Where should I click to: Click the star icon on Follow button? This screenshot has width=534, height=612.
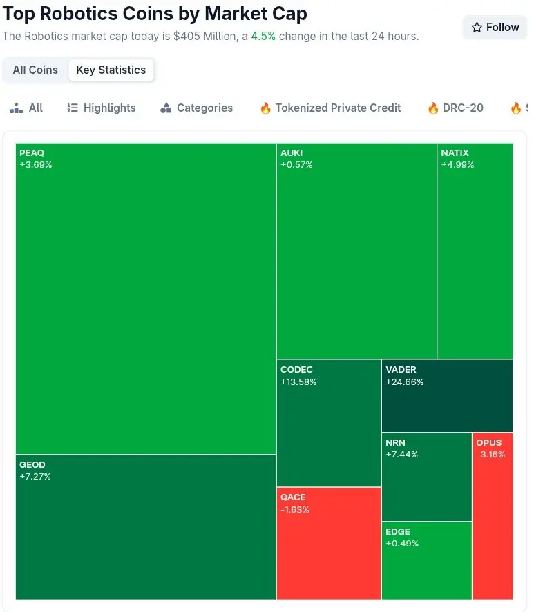click(477, 28)
